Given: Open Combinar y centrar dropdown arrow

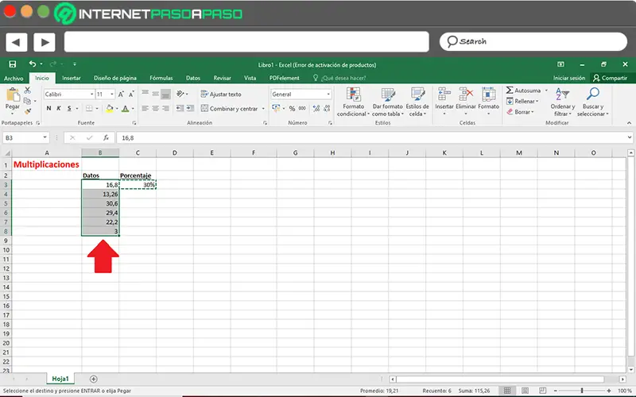Looking at the screenshot, I should (x=263, y=109).
